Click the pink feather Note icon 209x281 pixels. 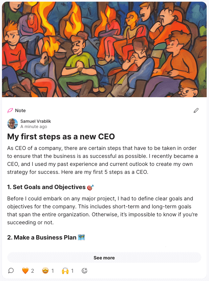10,110
